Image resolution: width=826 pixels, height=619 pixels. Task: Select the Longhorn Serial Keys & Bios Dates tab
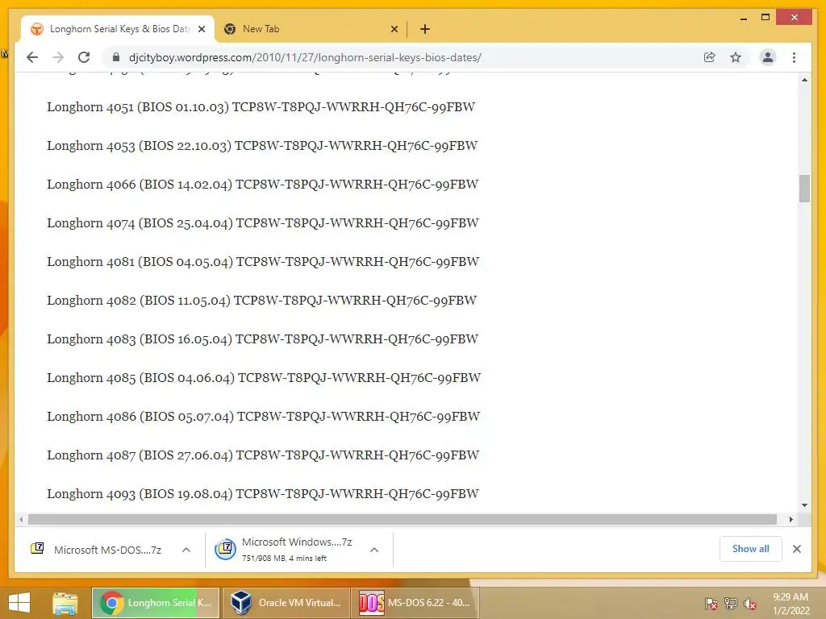click(x=118, y=29)
